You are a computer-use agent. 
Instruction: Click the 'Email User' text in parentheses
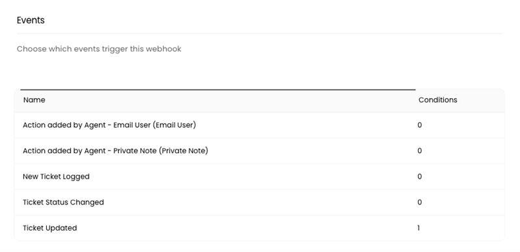(x=174, y=125)
